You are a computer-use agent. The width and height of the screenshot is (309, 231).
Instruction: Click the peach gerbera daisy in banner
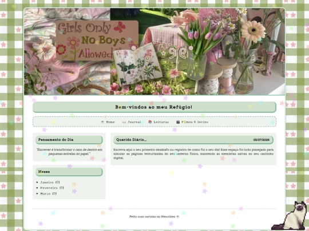click(253, 31)
